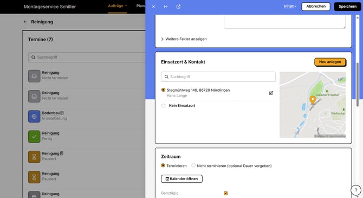Open the calendar with Kalender öffnen
Viewport: 363px width, 198px height.
pos(181,179)
